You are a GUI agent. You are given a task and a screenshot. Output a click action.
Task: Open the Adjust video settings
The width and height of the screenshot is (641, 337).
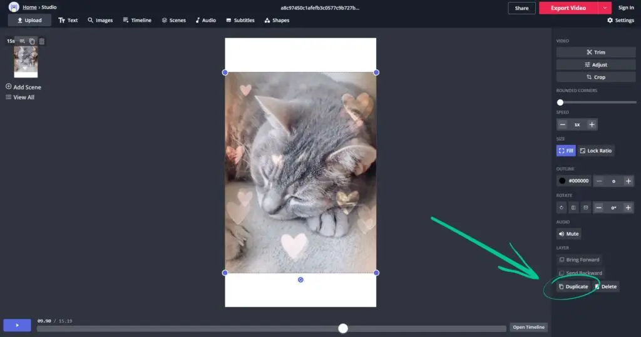tap(595, 65)
